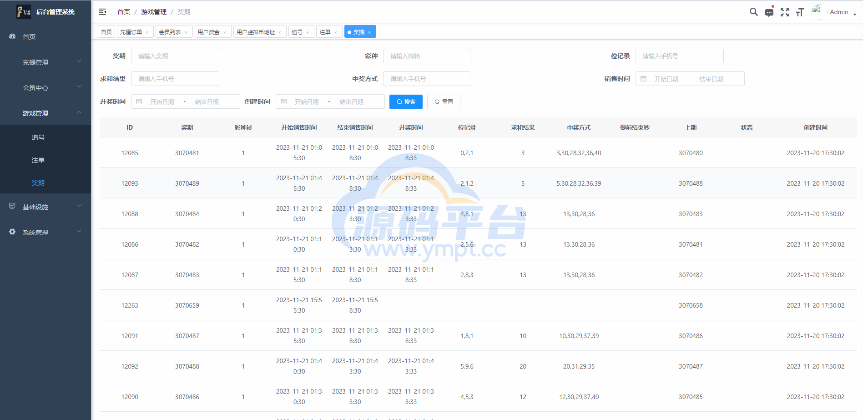Click 位记录 value 5,9,6
The height and width of the screenshot is (420, 863).
(467, 366)
